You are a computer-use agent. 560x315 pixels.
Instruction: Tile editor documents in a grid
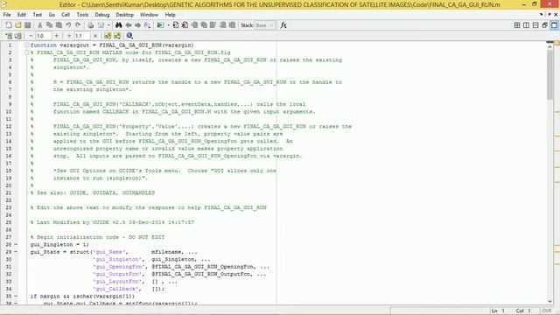coord(517,25)
